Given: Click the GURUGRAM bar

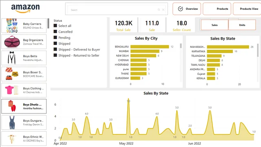Looking at the screenshot, I should [135, 78].
